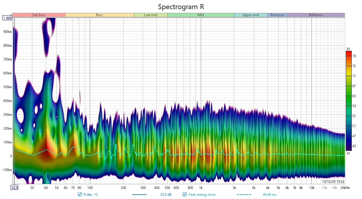Image resolution: width=362 pixels, height=199 pixels.
Task: Click the 10k frequency axis label
Action: (x=312, y=188)
